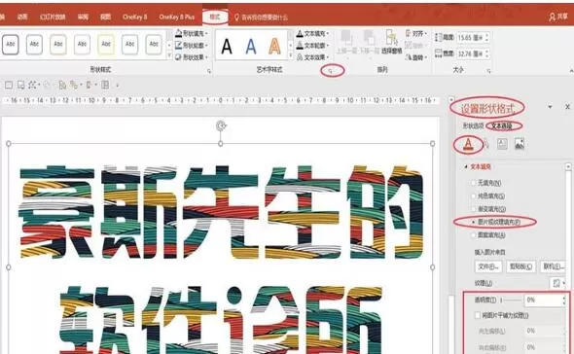Open the WordArt Styles dialog launcher

point(331,71)
